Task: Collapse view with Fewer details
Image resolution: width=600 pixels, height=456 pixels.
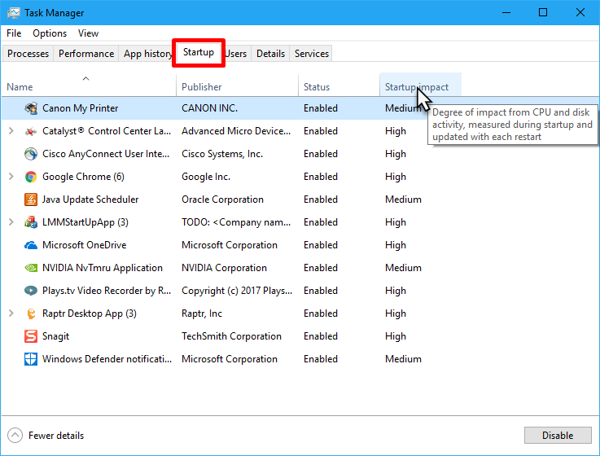Action: [47, 436]
